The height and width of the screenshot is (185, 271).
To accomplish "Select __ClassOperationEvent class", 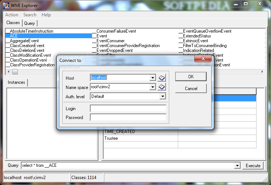I will (26, 60).
